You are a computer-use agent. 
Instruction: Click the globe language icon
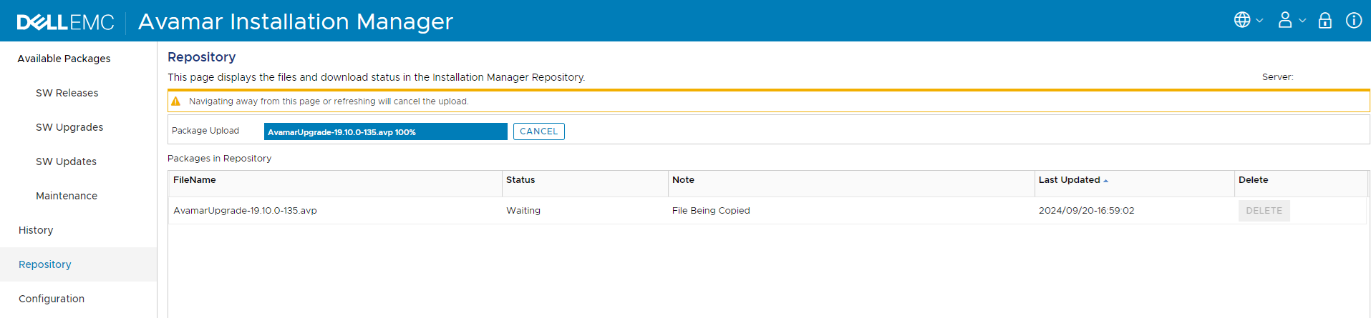(x=1241, y=20)
